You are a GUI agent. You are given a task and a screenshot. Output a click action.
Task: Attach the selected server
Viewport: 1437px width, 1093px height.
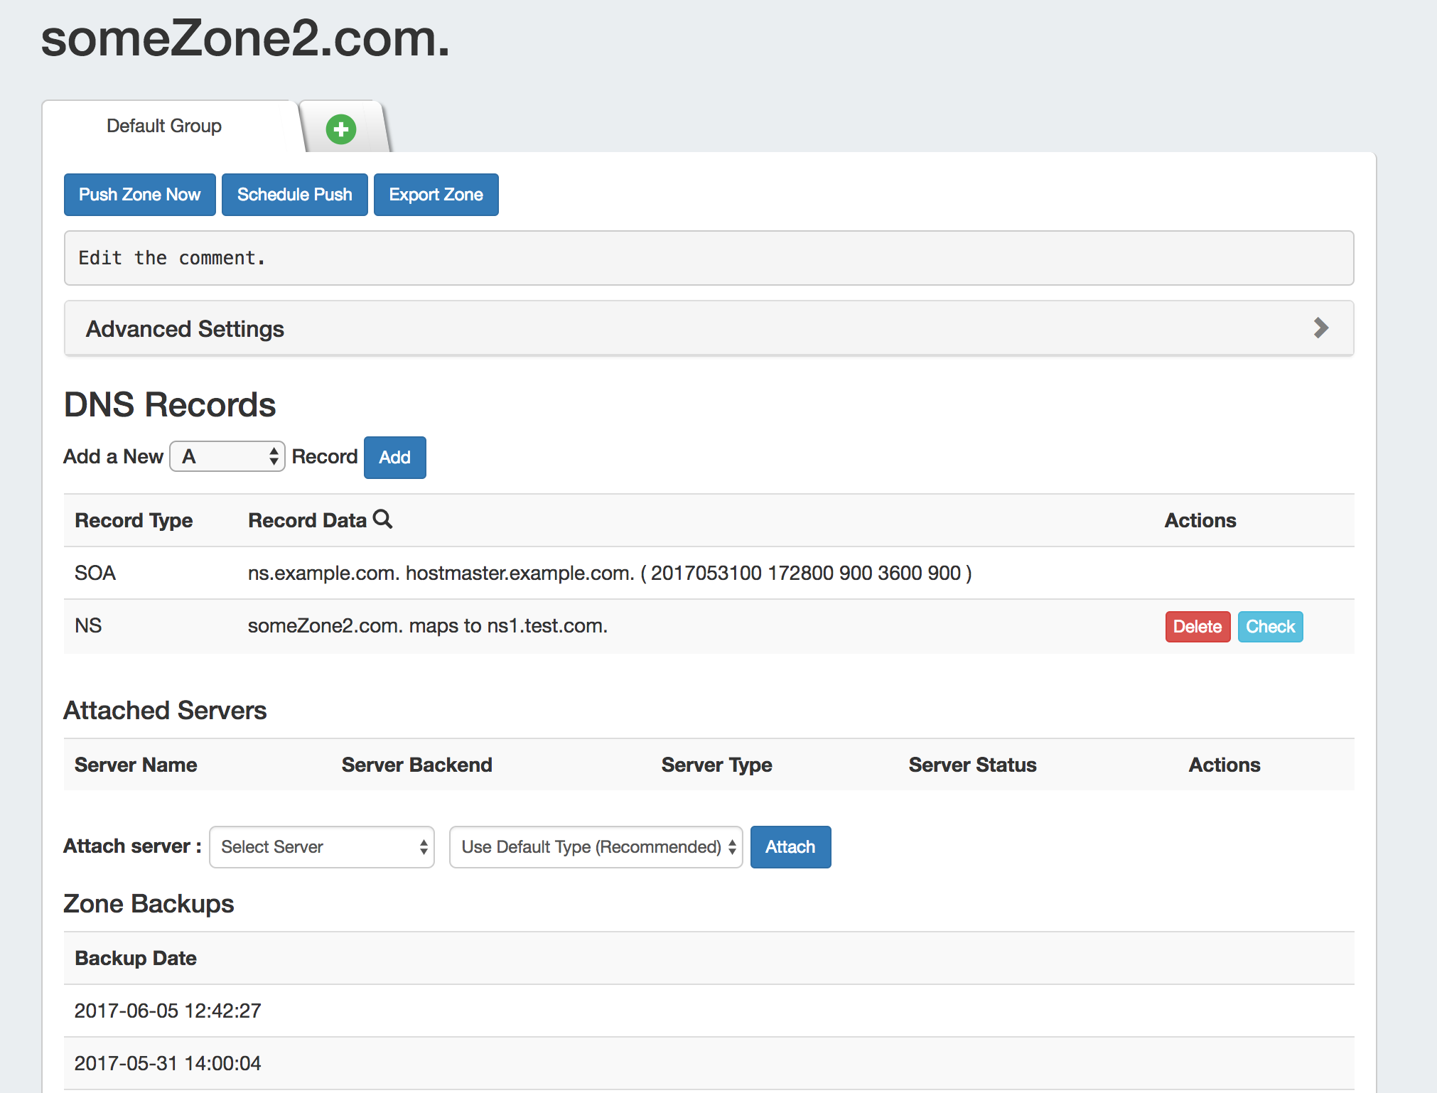(790, 847)
